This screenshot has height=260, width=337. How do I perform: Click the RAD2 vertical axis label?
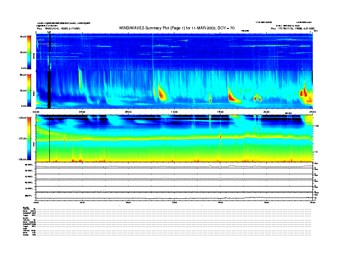tap(34, 56)
